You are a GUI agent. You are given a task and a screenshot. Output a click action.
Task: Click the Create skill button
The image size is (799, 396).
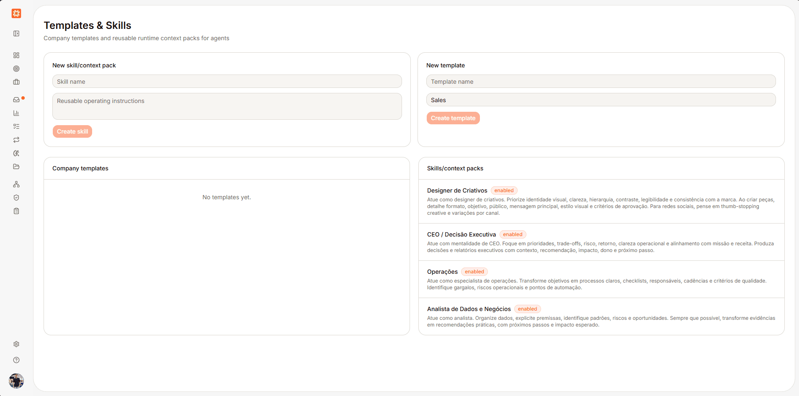tap(72, 131)
